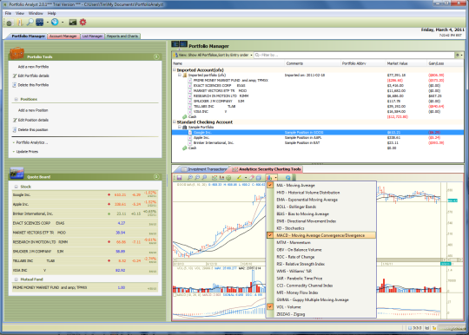Viewport: 469px width, 335px height.
Task: Switch to the Reports and Charts tab
Action: point(122,36)
